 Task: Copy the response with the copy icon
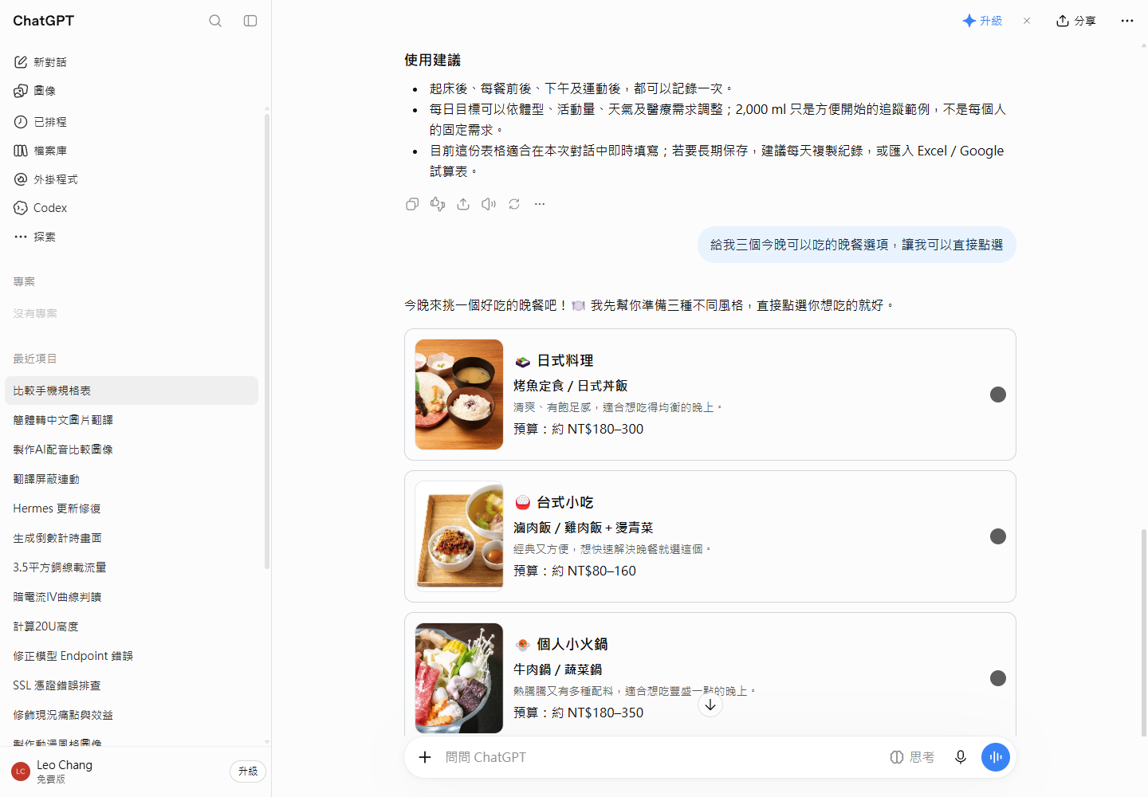point(412,204)
